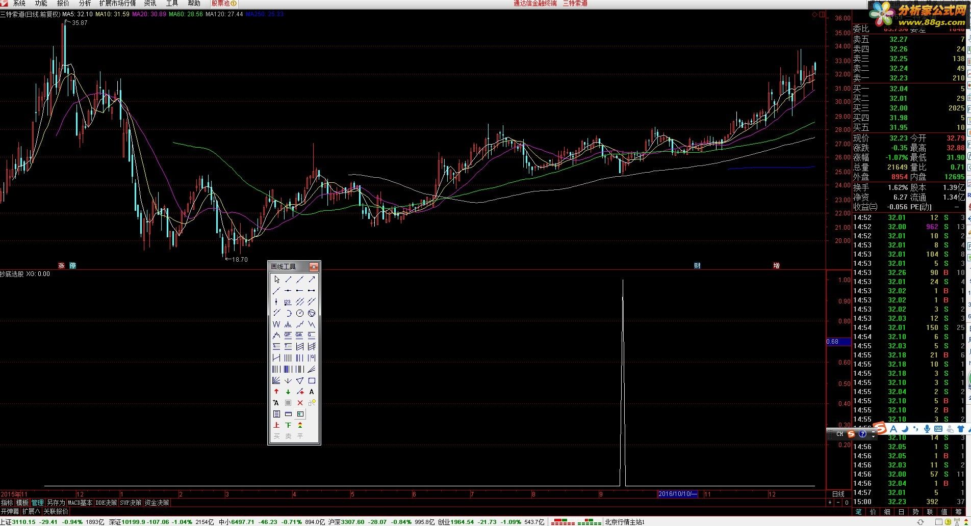Choose the percentage lines tool
This screenshot has width=971, height=526.
click(x=276, y=346)
